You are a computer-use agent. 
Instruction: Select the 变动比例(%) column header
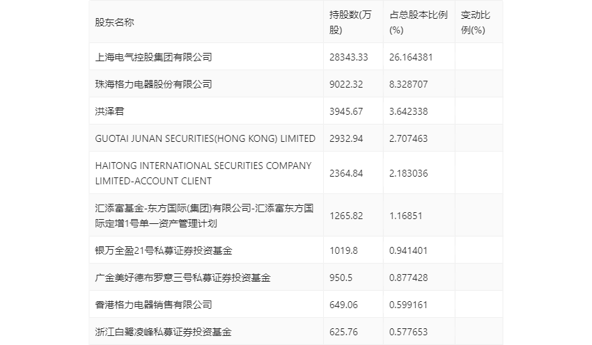[x=475, y=23]
